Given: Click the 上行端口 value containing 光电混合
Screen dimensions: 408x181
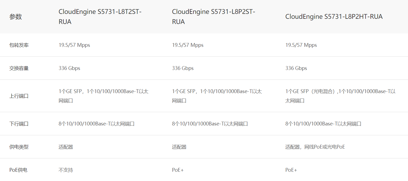Looking at the screenshot, I should click(340, 96).
